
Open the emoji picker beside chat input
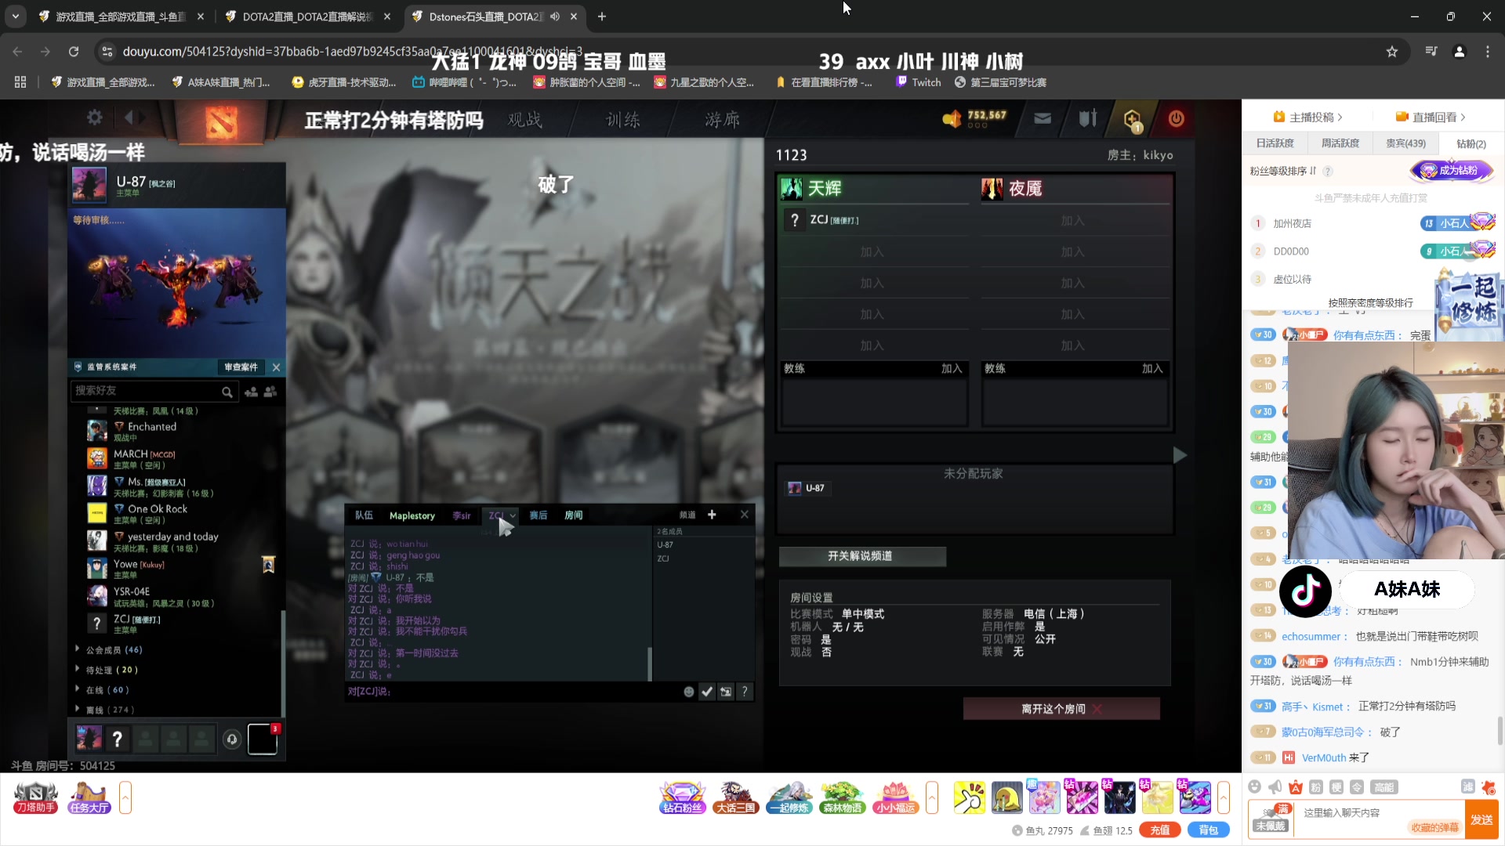(x=1256, y=787)
